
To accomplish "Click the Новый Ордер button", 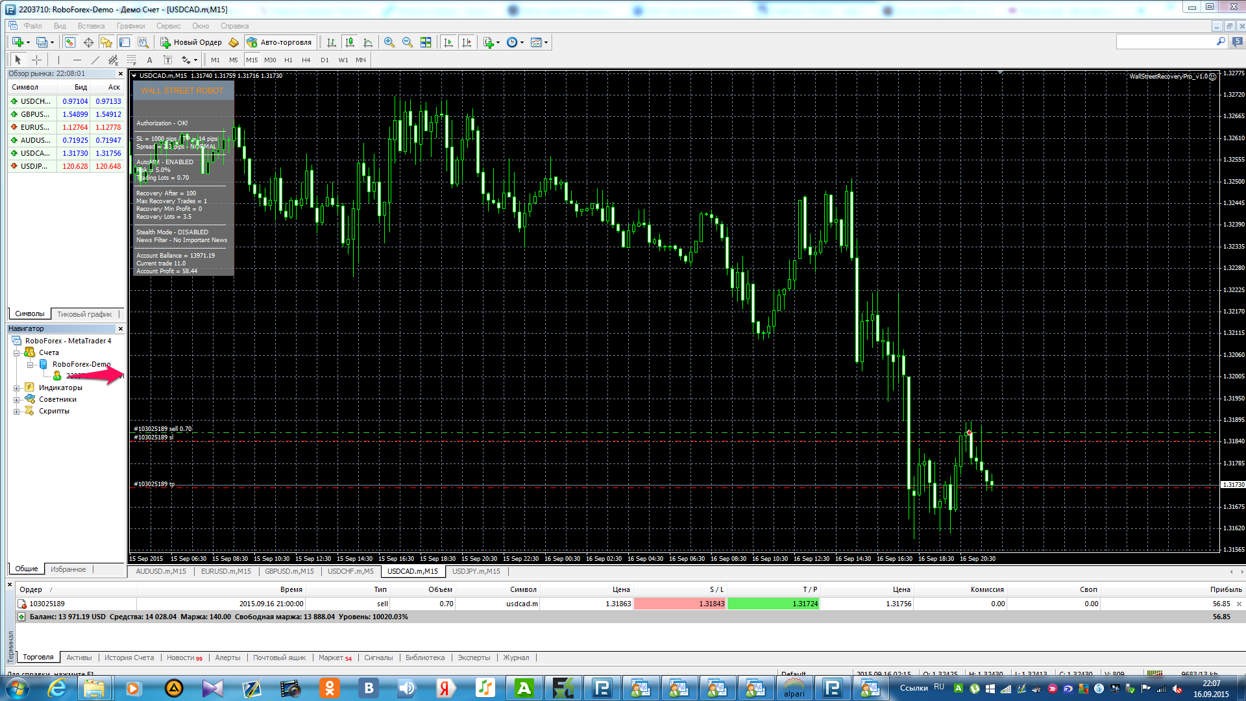I will pyautogui.click(x=191, y=42).
